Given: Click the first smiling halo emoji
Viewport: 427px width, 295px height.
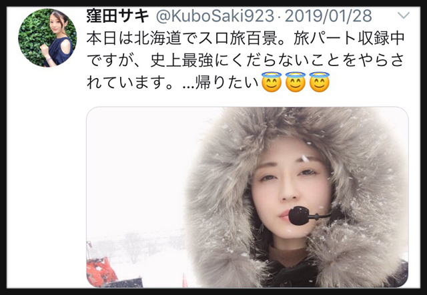Looking at the screenshot, I should 272,81.
